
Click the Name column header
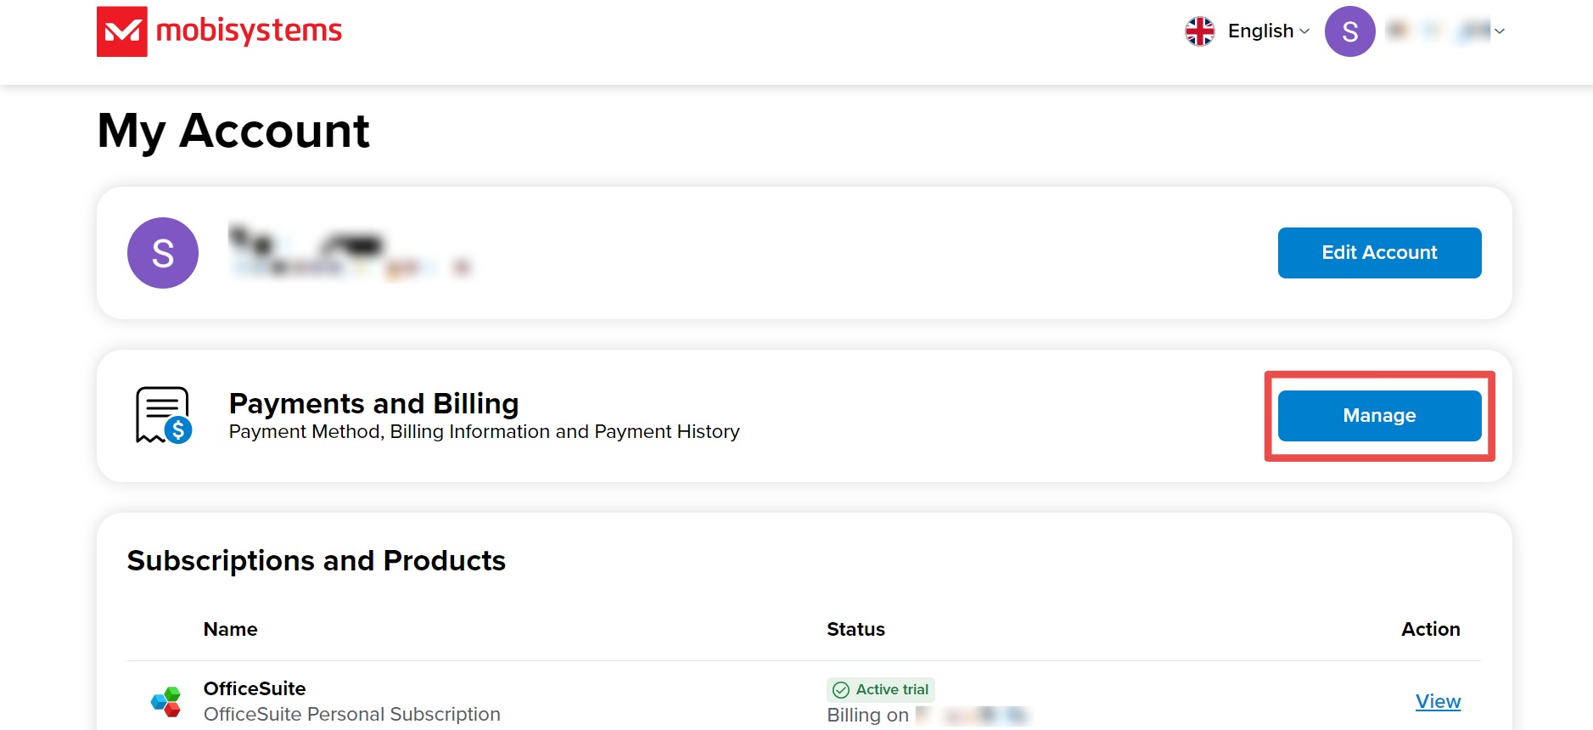[x=230, y=629]
